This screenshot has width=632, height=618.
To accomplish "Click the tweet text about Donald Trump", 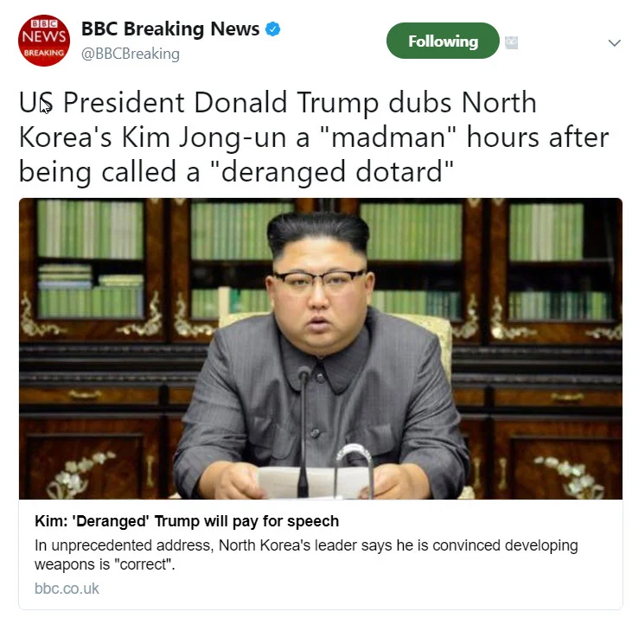I will pos(314,137).
